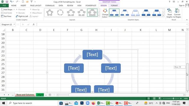Choose the fourth cycle layout thumbnail
Screen dimensions: 189x106
coord(82,13)
